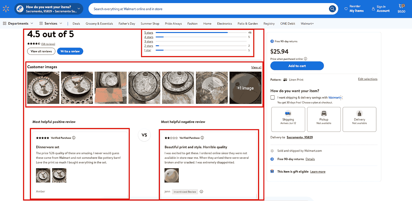Click the search magnifier icon
This screenshot has width=412, height=201.
[x=332, y=9]
